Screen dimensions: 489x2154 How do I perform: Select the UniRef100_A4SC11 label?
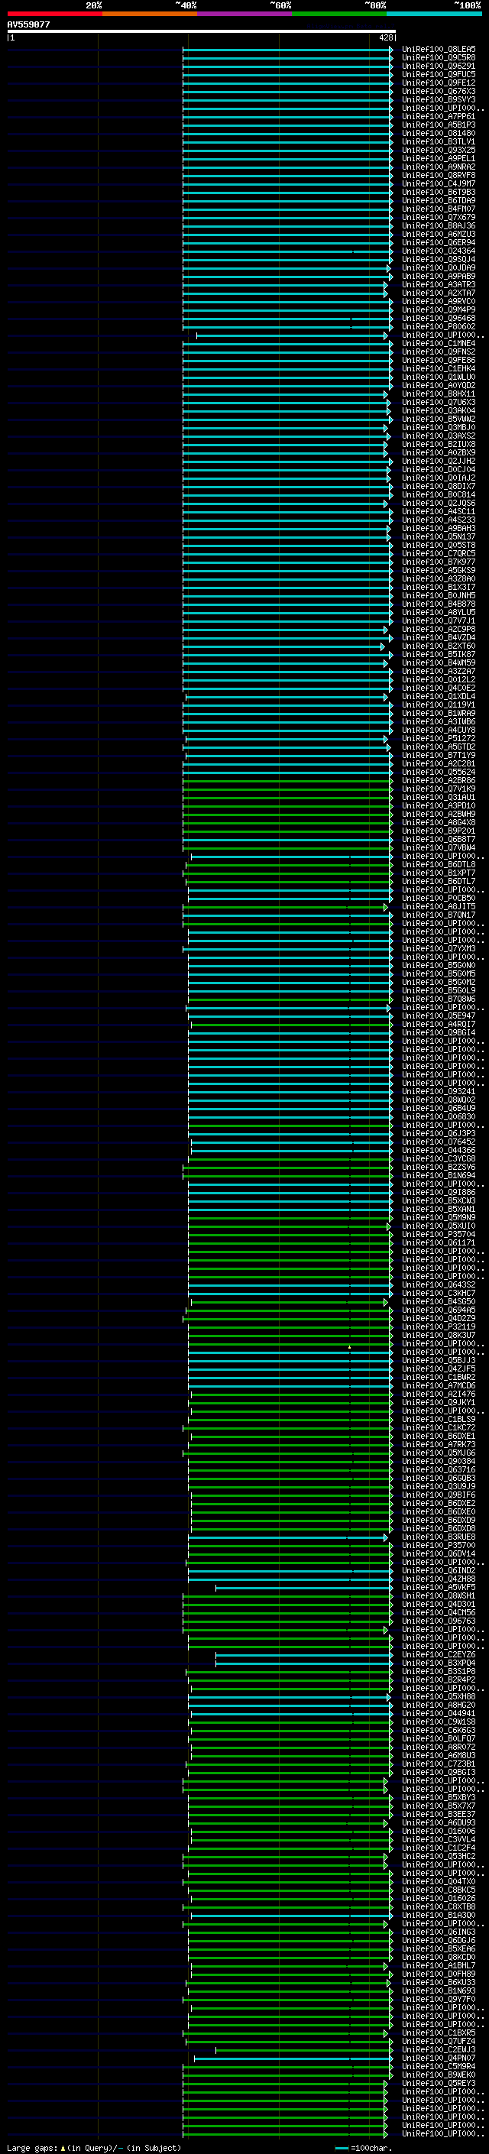coord(439,512)
